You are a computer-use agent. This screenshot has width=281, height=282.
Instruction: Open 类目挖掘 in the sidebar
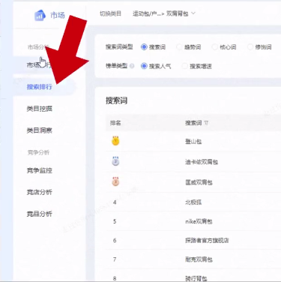[40, 109]
